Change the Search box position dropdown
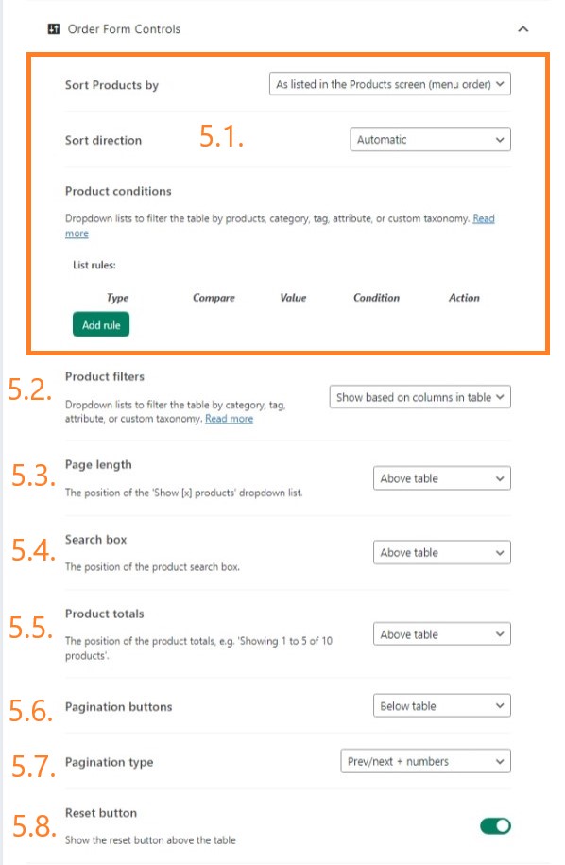 441,553
